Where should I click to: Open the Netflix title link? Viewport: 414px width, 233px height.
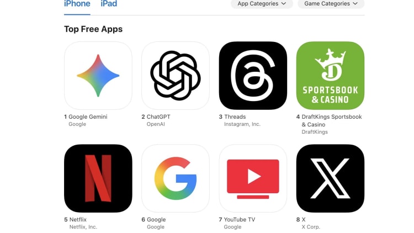[78, 220]
